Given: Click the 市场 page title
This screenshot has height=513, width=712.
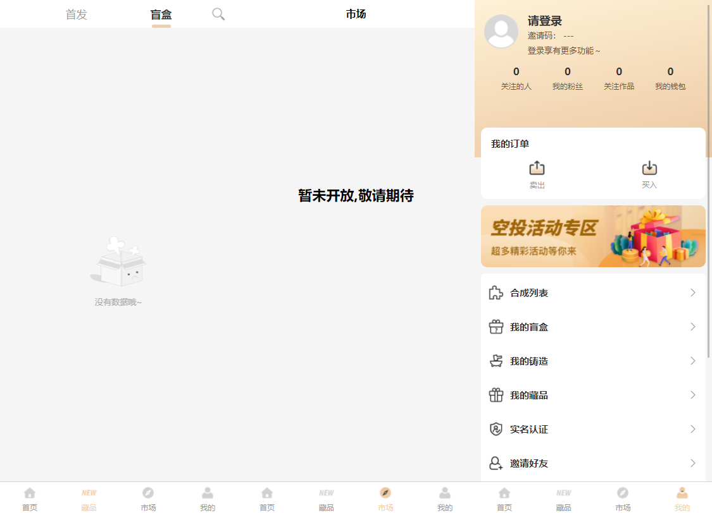Looking at the screenshot, I should tap(356, 14).
